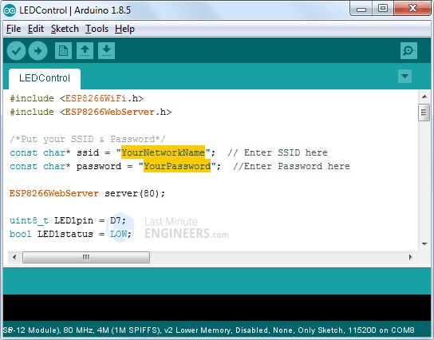Minimize the Arduino window
This screenshot has height=340, width=434.
coord(361,9)
